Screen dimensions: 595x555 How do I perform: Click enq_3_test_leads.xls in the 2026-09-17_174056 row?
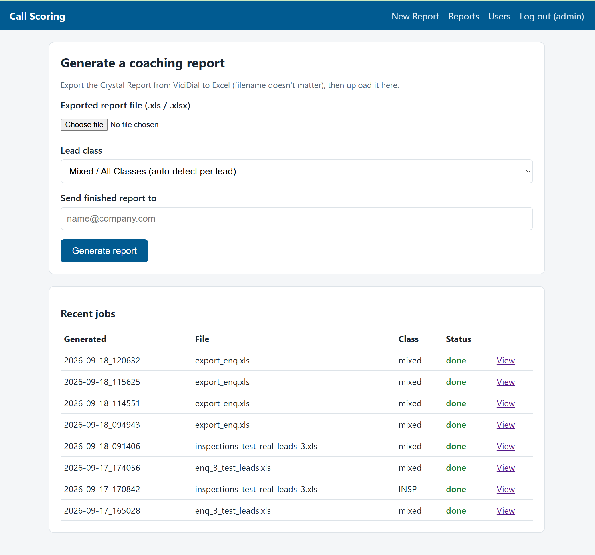pos(232,468)
